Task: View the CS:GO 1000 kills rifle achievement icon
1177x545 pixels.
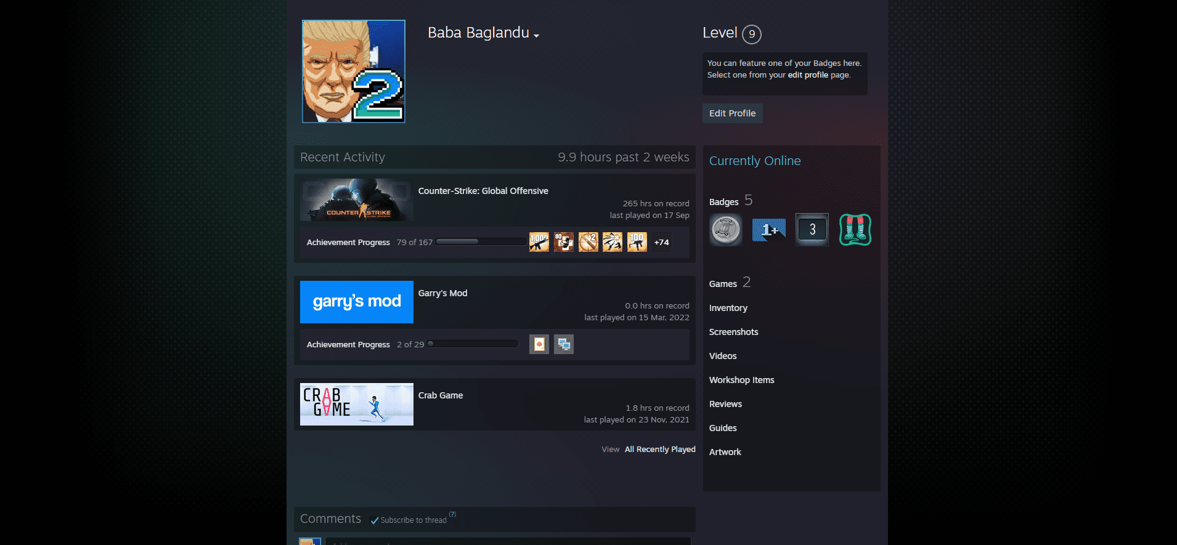Action: point(539,242)
